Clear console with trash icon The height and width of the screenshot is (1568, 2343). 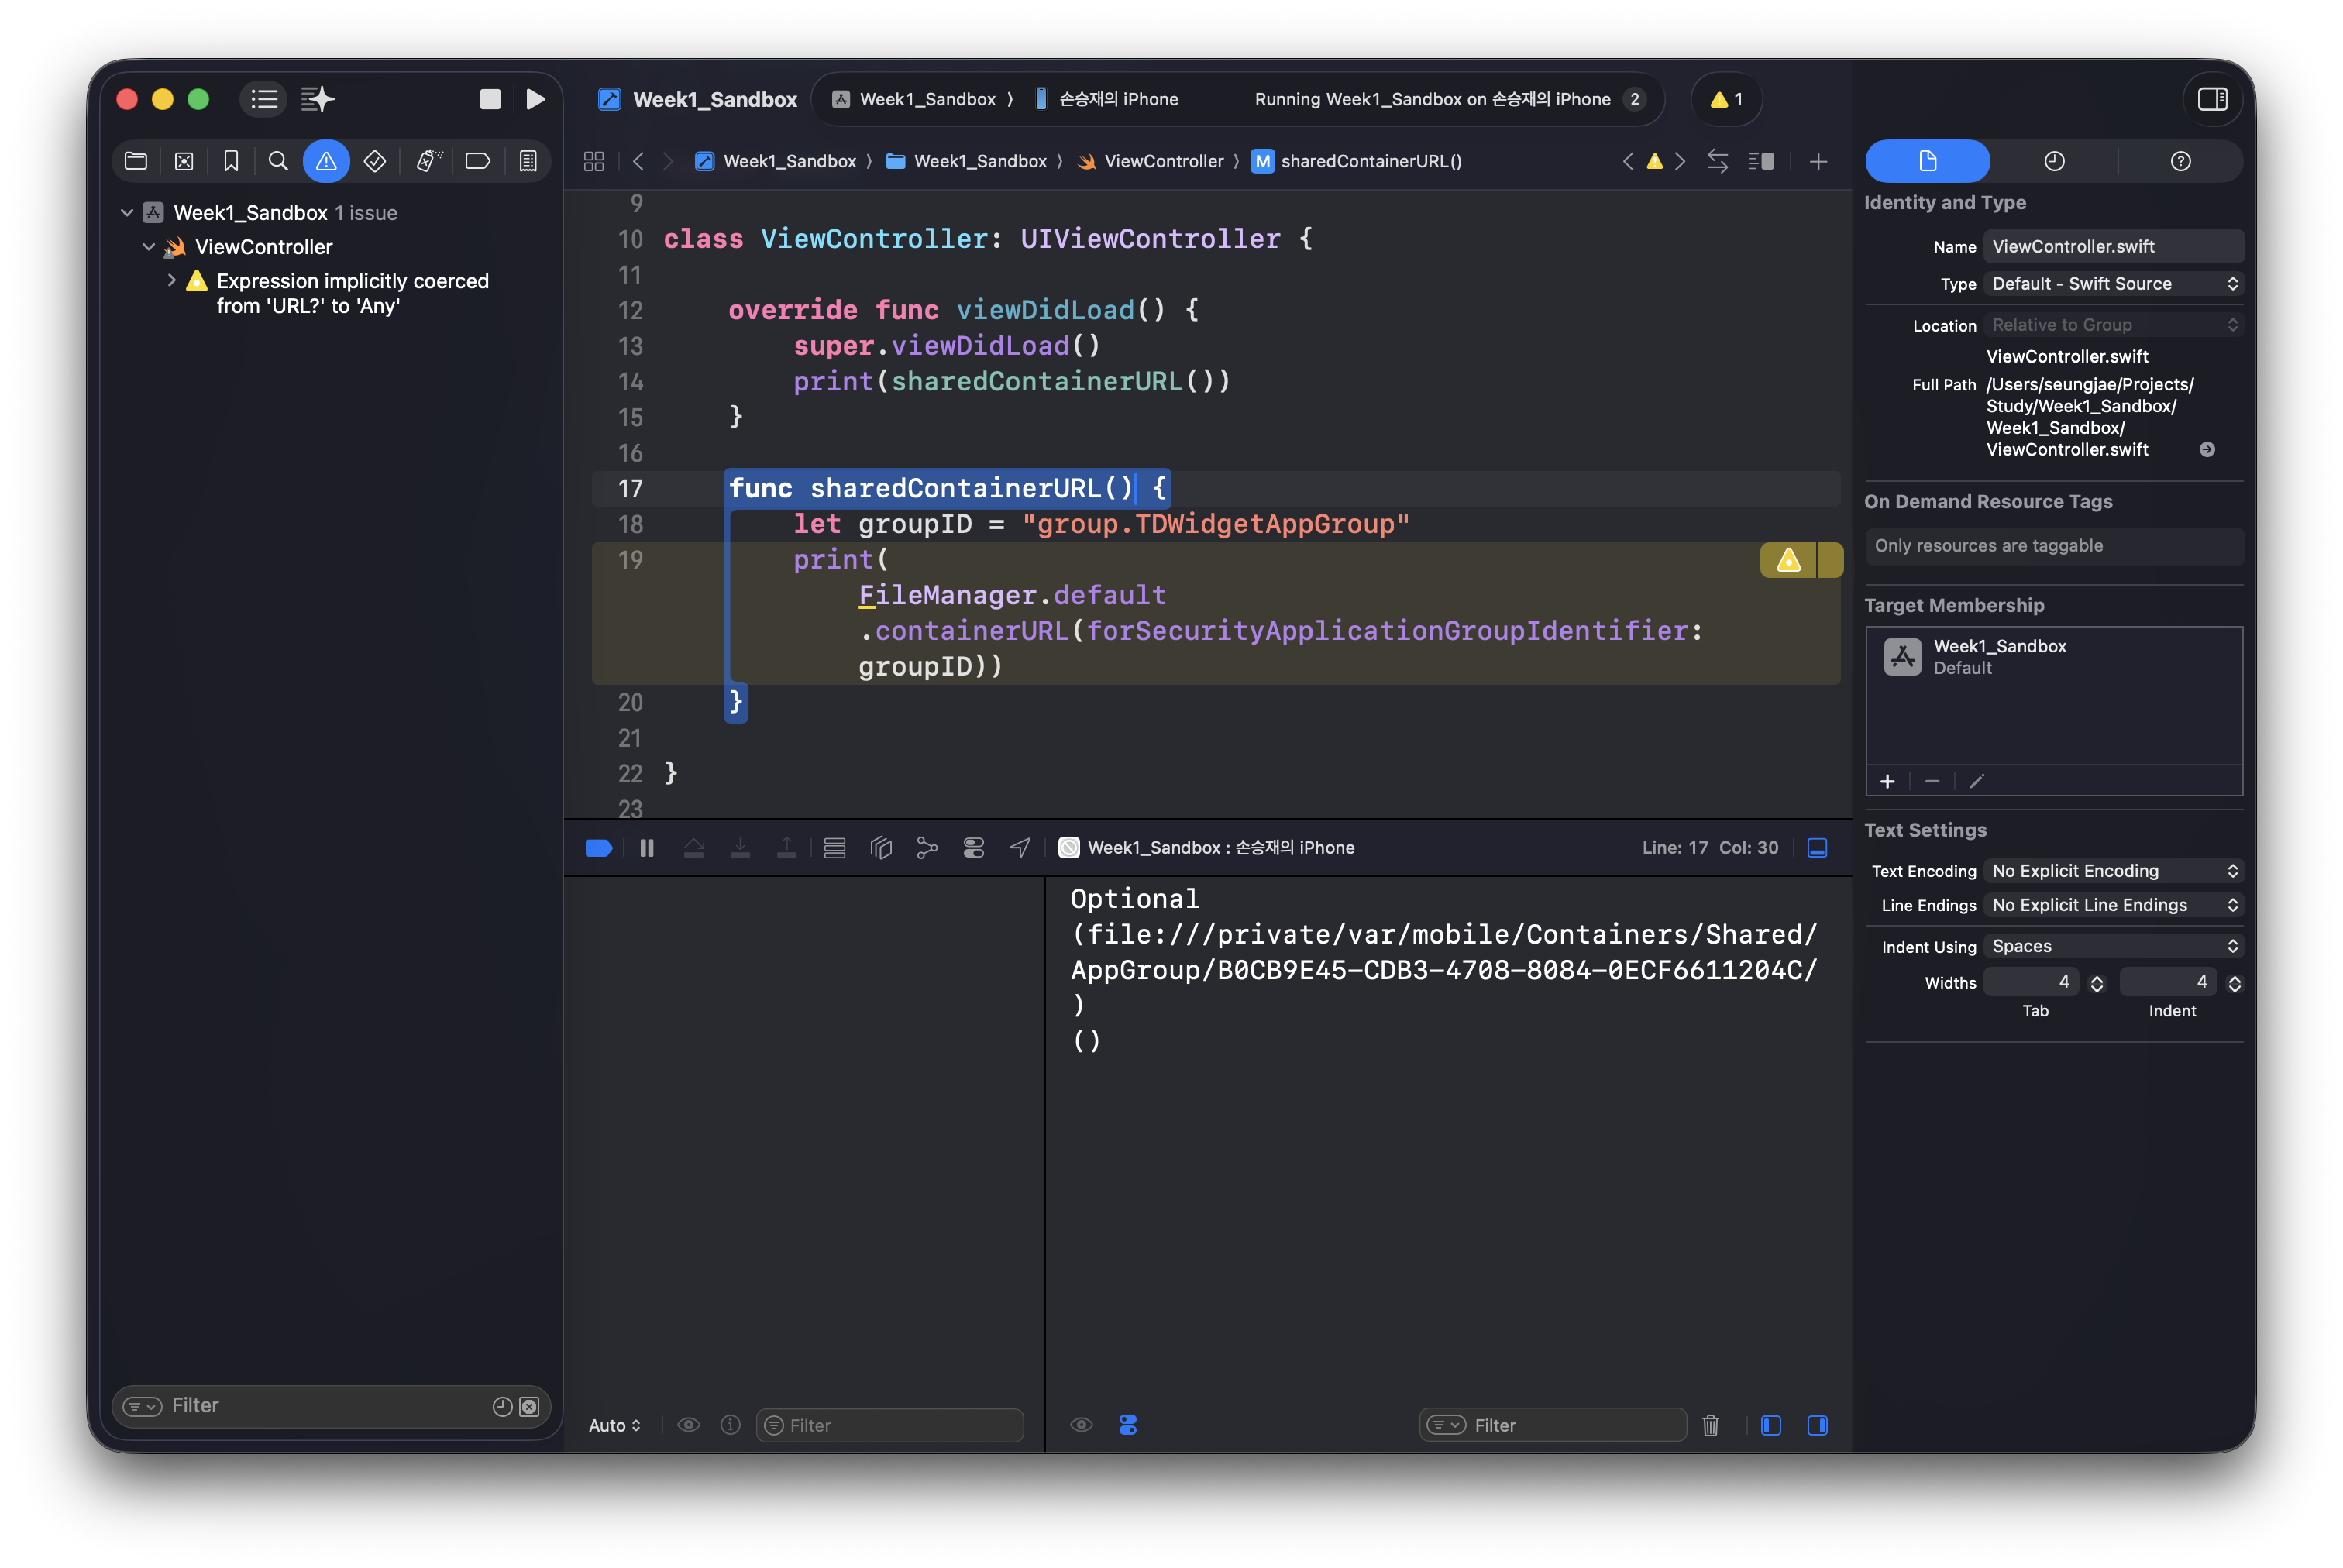coord(1711,1425)
